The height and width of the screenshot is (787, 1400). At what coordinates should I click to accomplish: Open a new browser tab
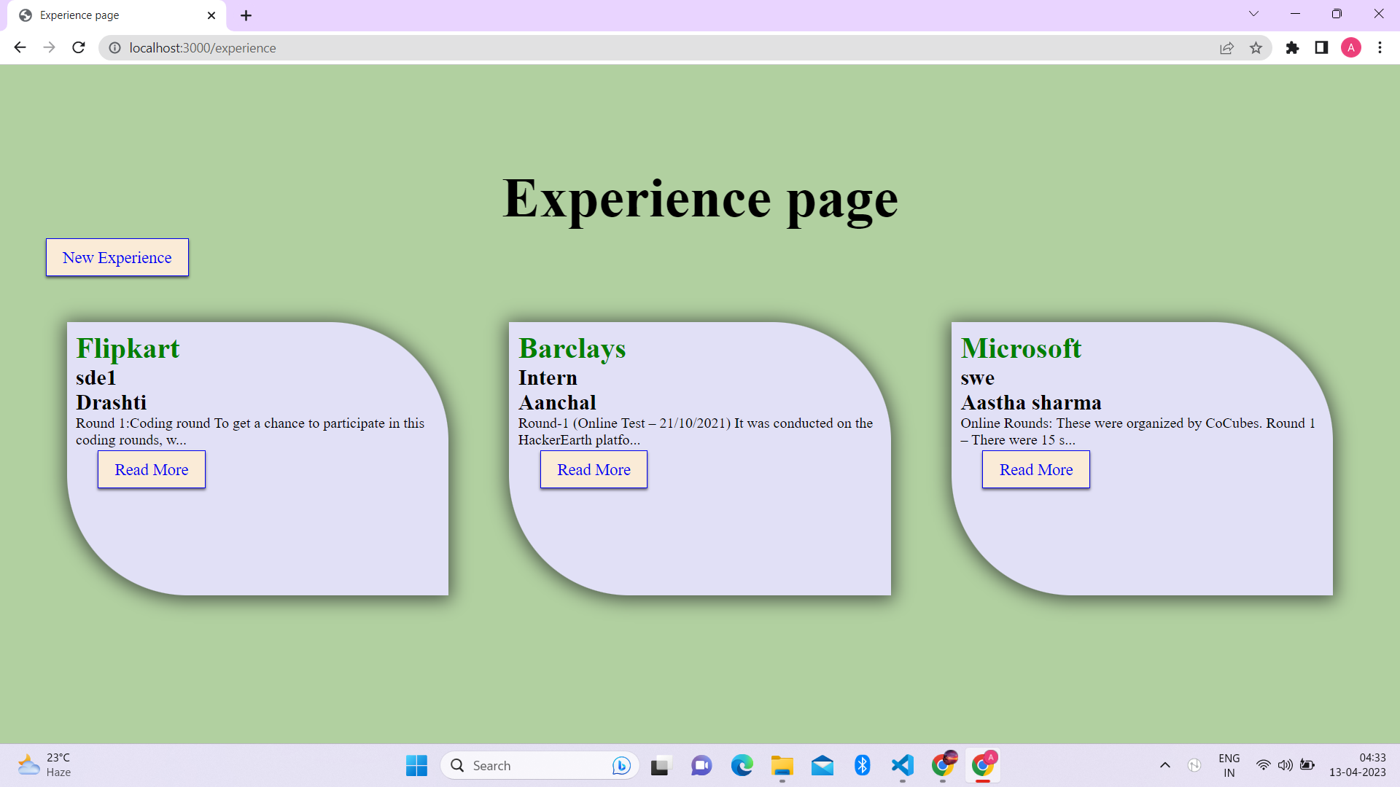tap(246, 15)
